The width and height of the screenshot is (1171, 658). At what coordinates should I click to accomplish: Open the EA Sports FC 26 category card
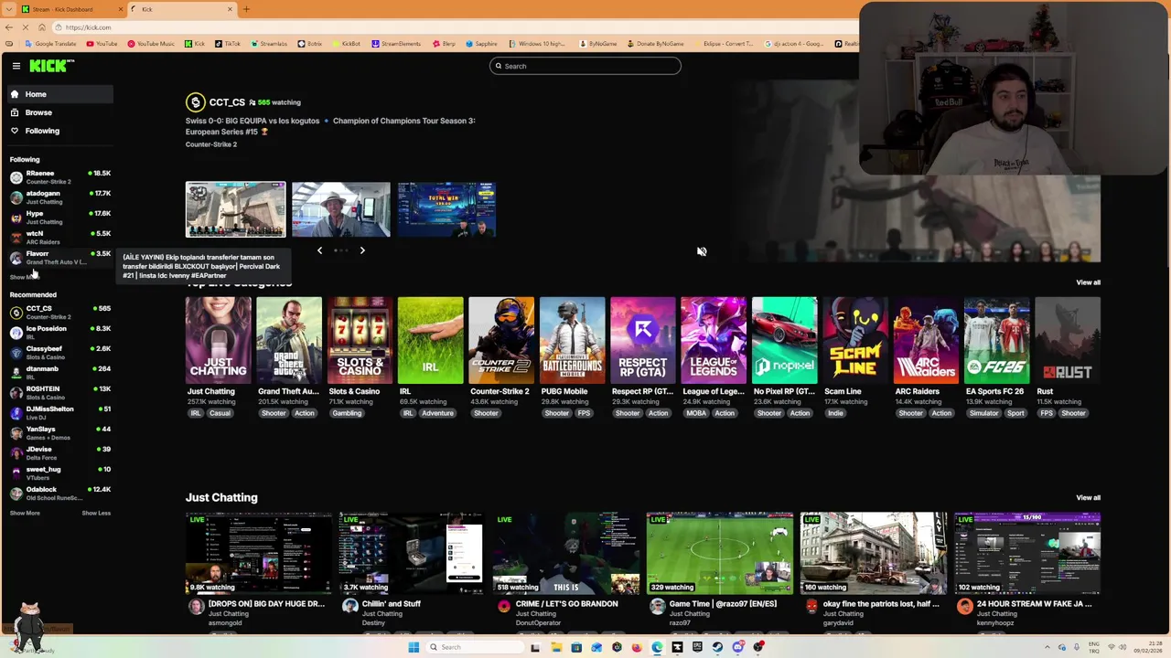[997, 340]
